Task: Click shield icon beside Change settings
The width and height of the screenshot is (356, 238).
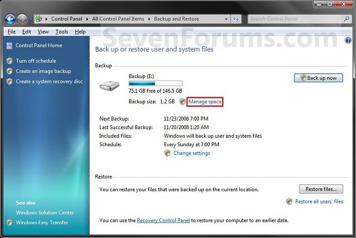Action: (x=168, y=153)
